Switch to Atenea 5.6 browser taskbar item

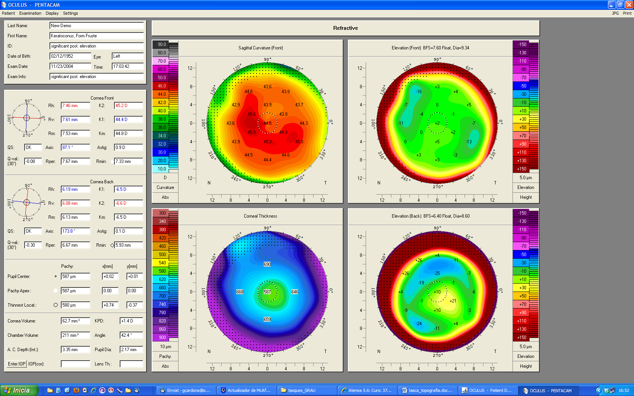367,390
